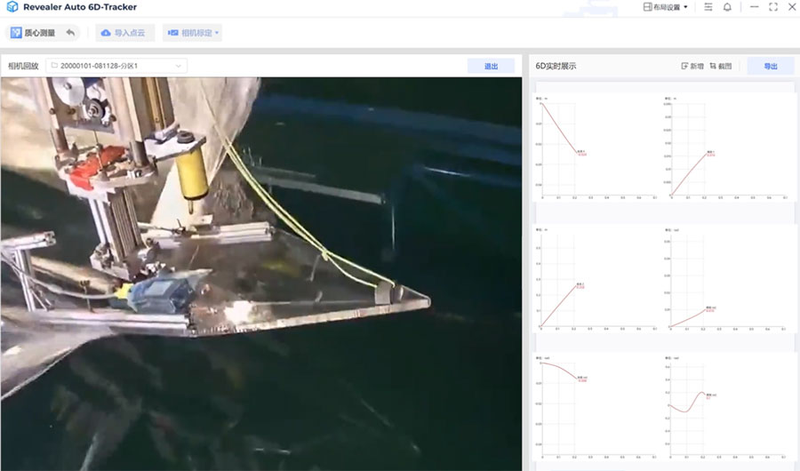The width and height of the screenshot is (800, 471).
Task: Click the bottom-right chart with the wavy curve
Action: pyautogui.click(x=727, y=407)
